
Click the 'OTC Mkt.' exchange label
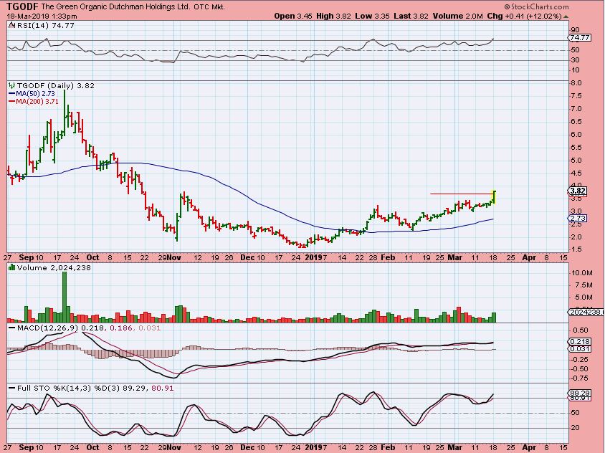click(209, 7)
